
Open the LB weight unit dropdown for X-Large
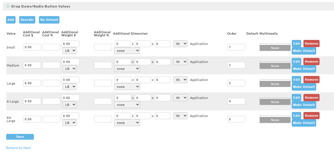69,105
